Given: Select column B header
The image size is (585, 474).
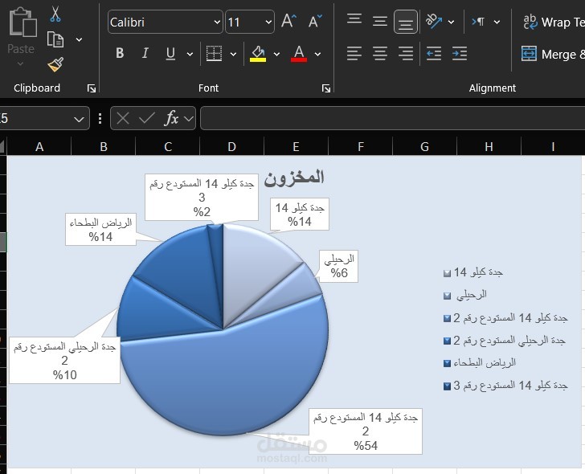Looking at the screenshot, I should pyautogui.click(x=104, y=146).
